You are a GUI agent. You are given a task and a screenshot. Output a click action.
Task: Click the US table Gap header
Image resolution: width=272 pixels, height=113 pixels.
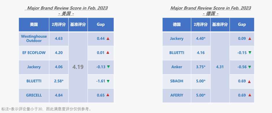101,25
